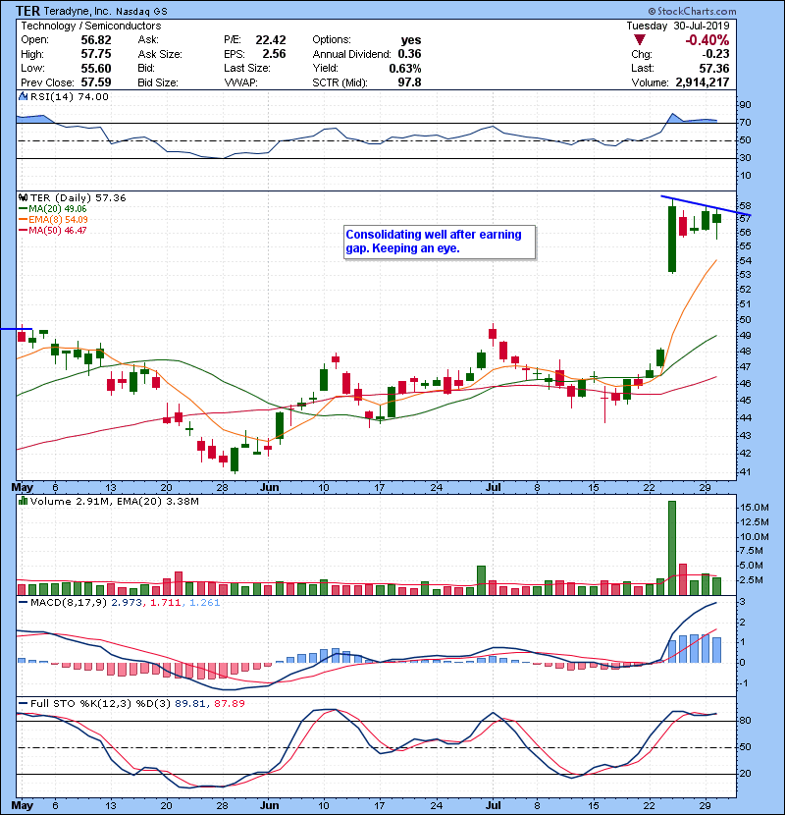This screenshot has width=785, height=815.
Task: Click the Jul label on price chart axis
Action: (493, 487)
